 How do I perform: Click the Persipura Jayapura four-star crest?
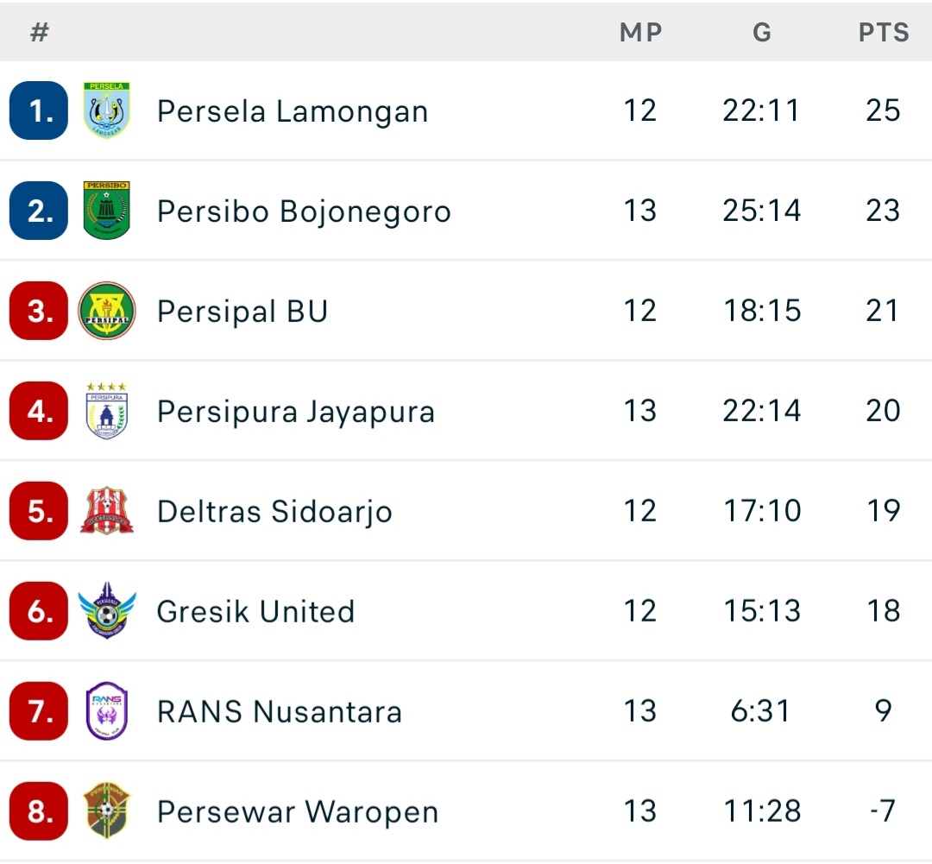tap(107, 411)
